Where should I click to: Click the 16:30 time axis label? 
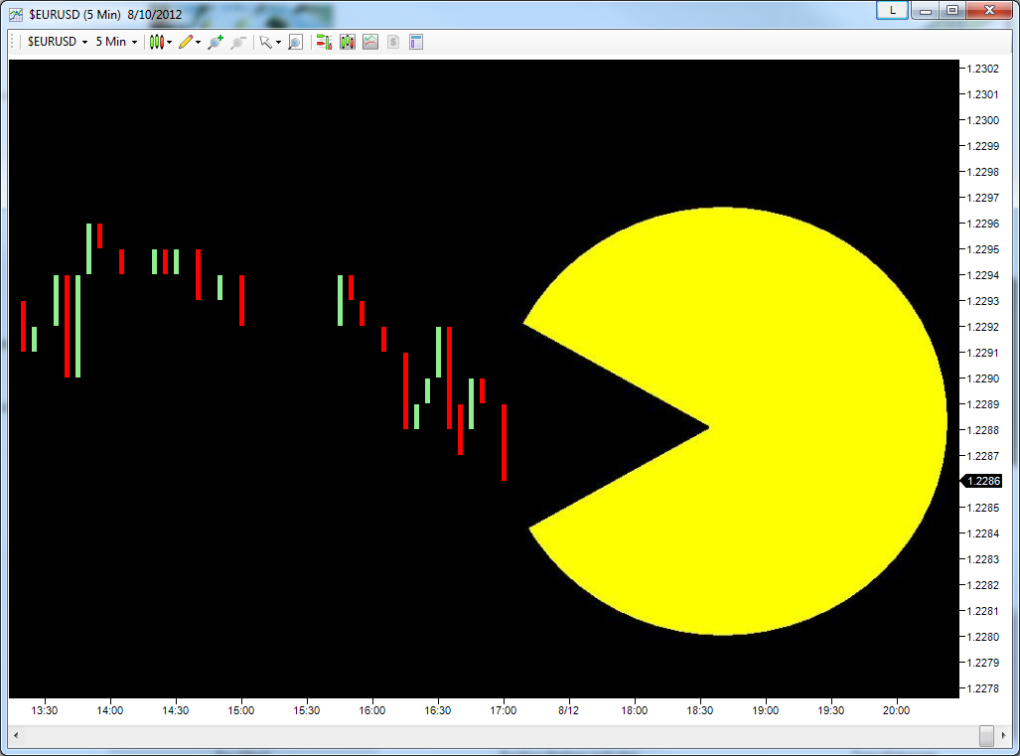[x=437, y=710]
